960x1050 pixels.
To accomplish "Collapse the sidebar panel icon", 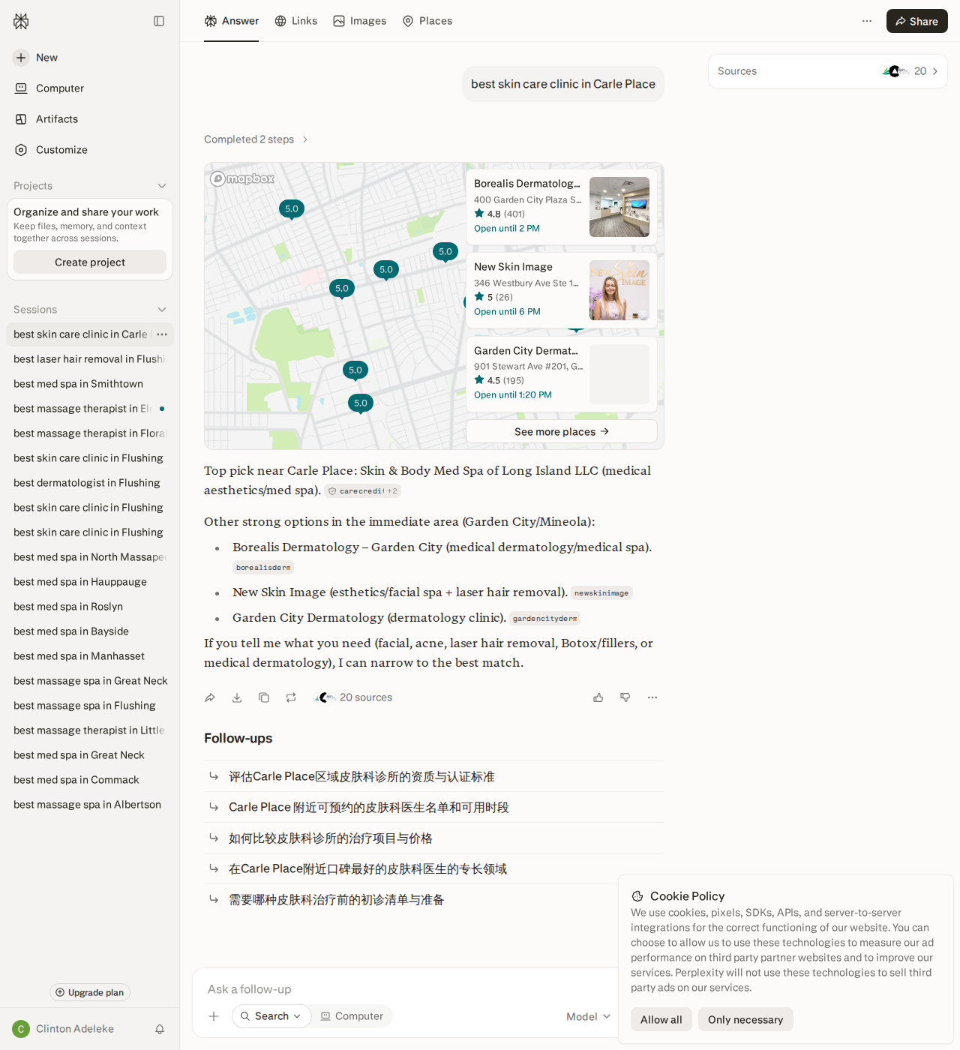I will (x=159, y=21).
